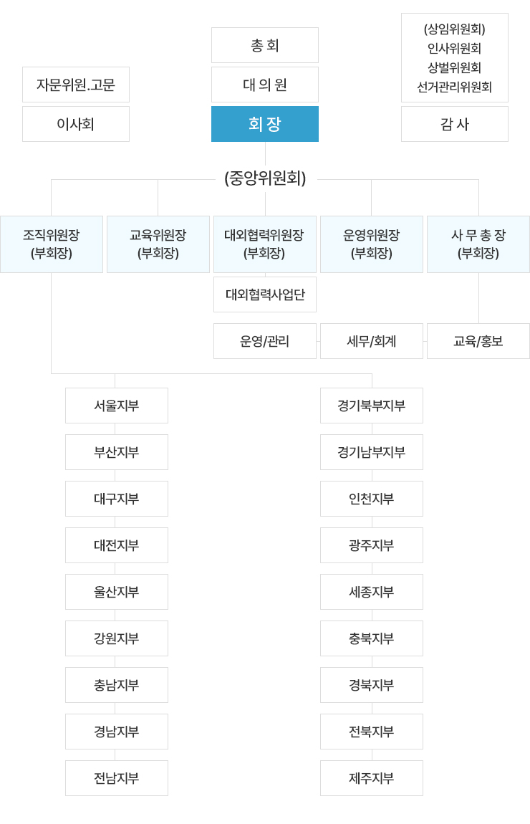Viewport: 530px width, 824px height.
Task: Click the 사무총장 (부회장) box
Action: click(x=478, y=244)
